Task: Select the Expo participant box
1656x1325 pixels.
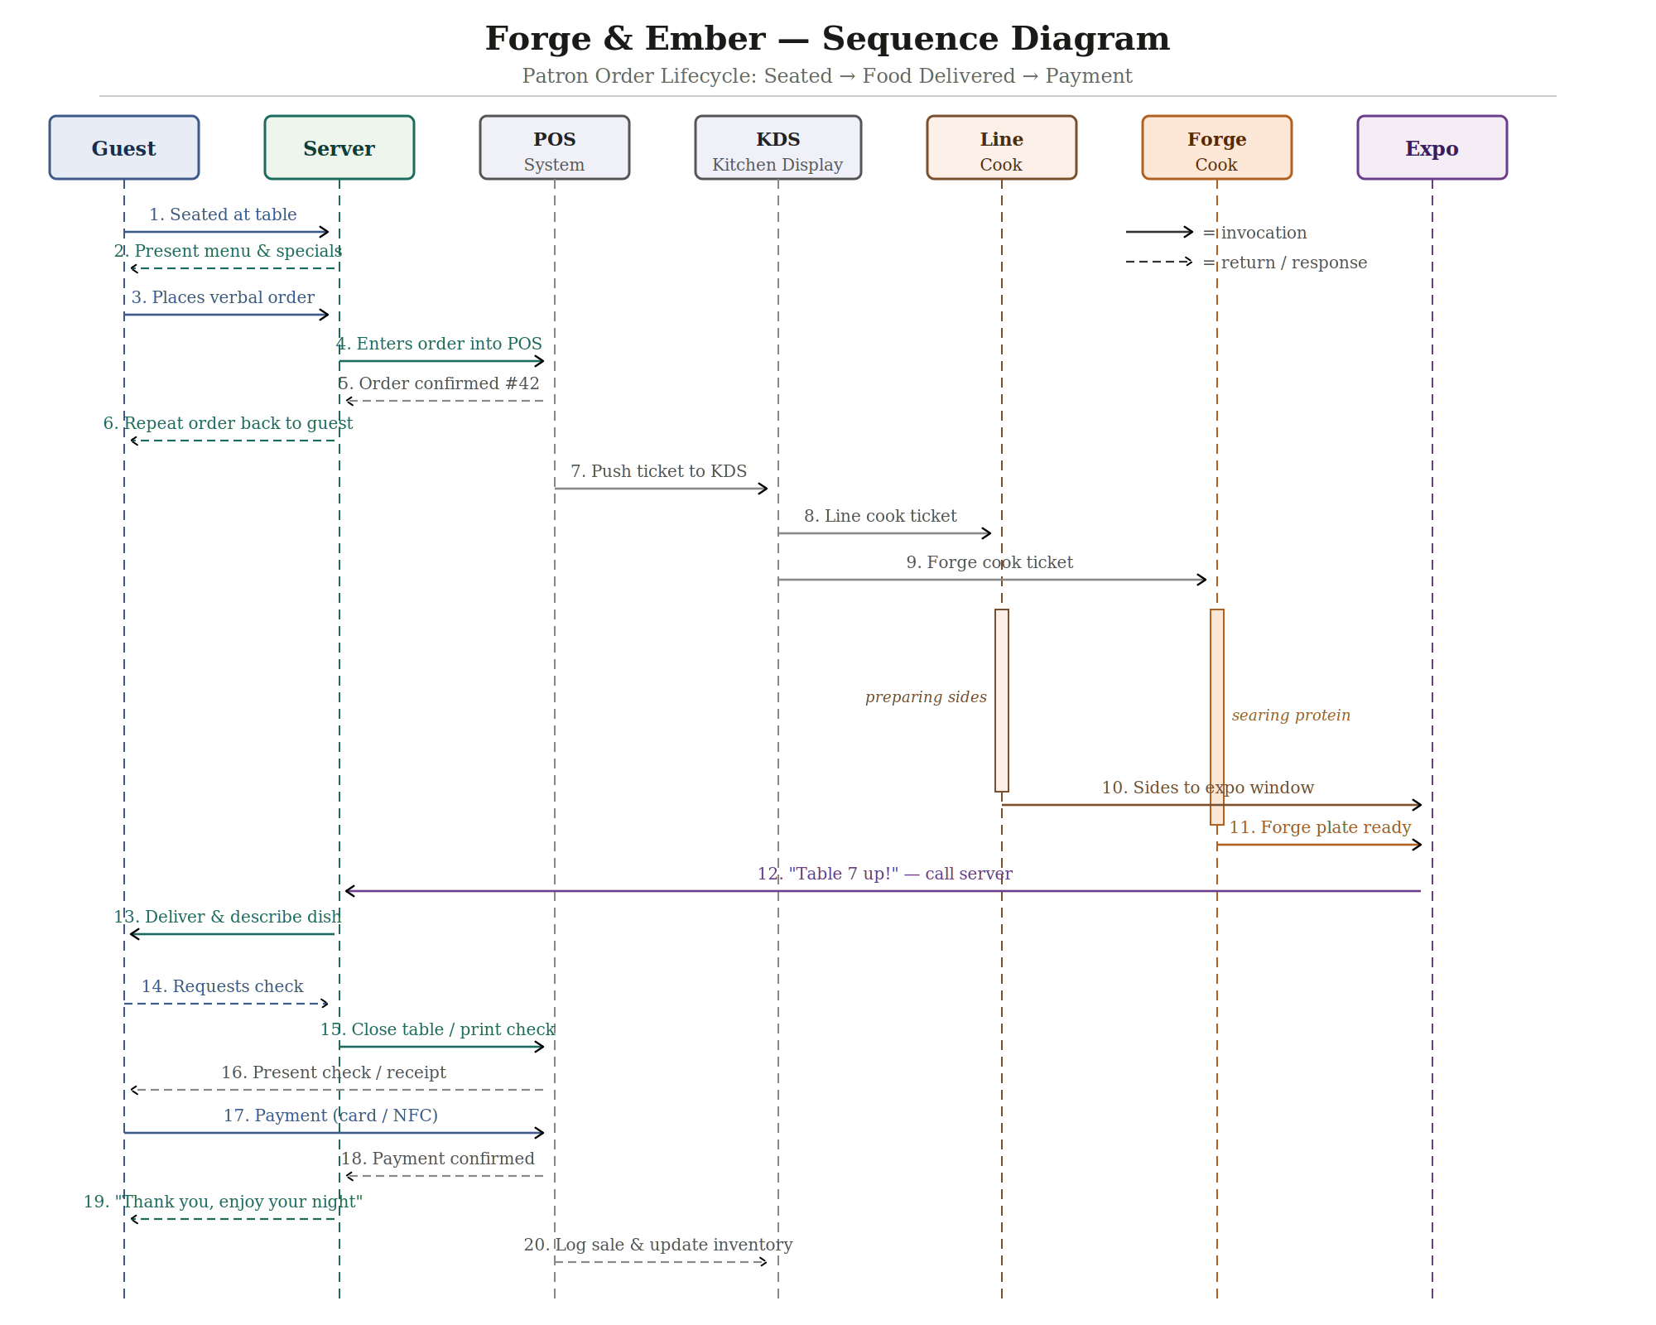Action: (1432, 147)
